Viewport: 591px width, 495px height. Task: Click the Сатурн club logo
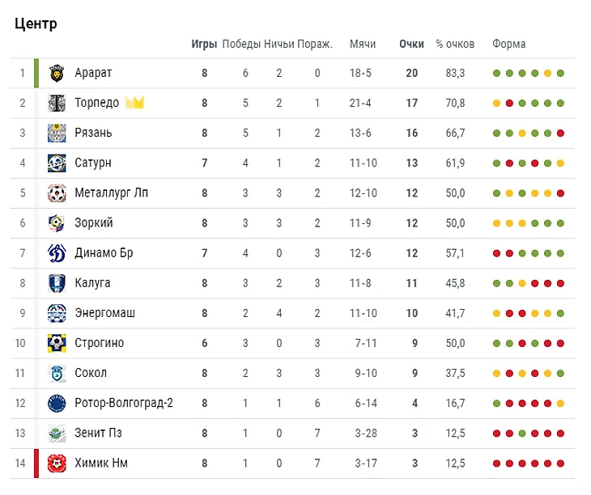(57, 163)
